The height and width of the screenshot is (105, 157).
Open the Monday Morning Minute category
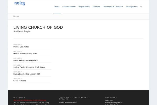coord(114,103)
